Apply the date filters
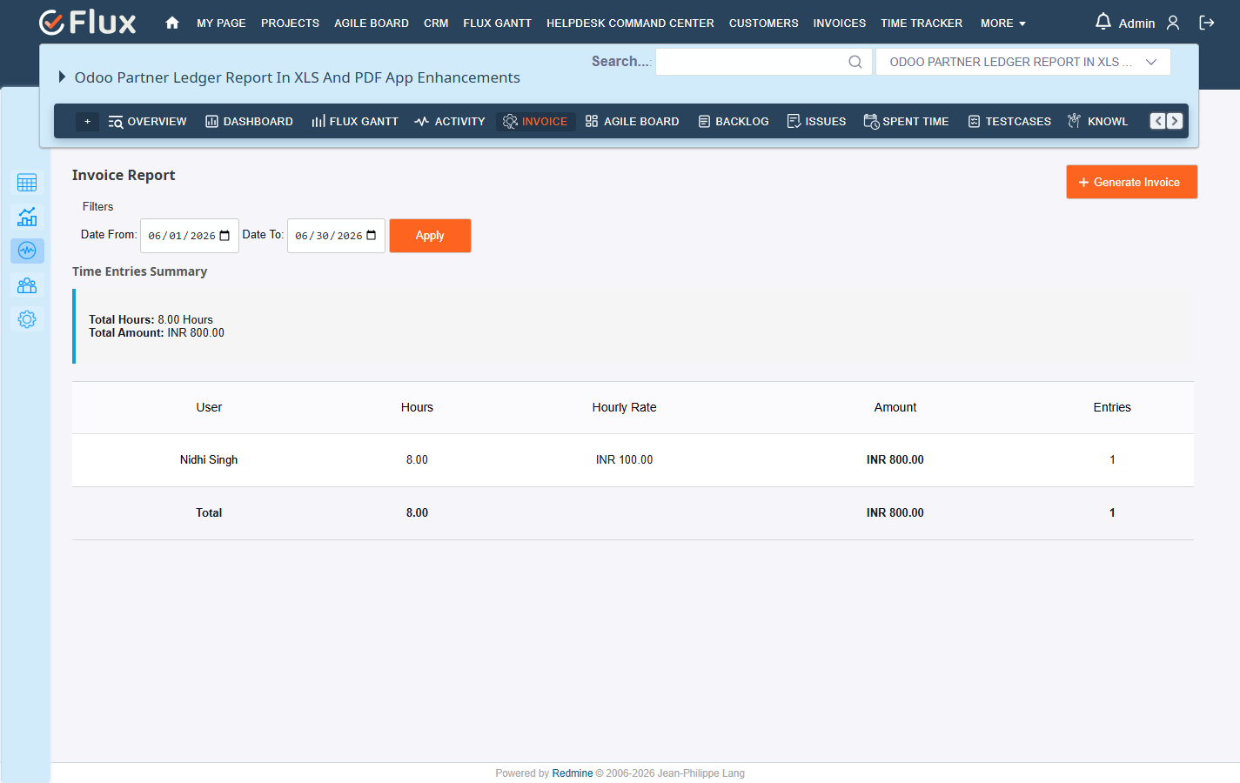 tap(430, 236)
